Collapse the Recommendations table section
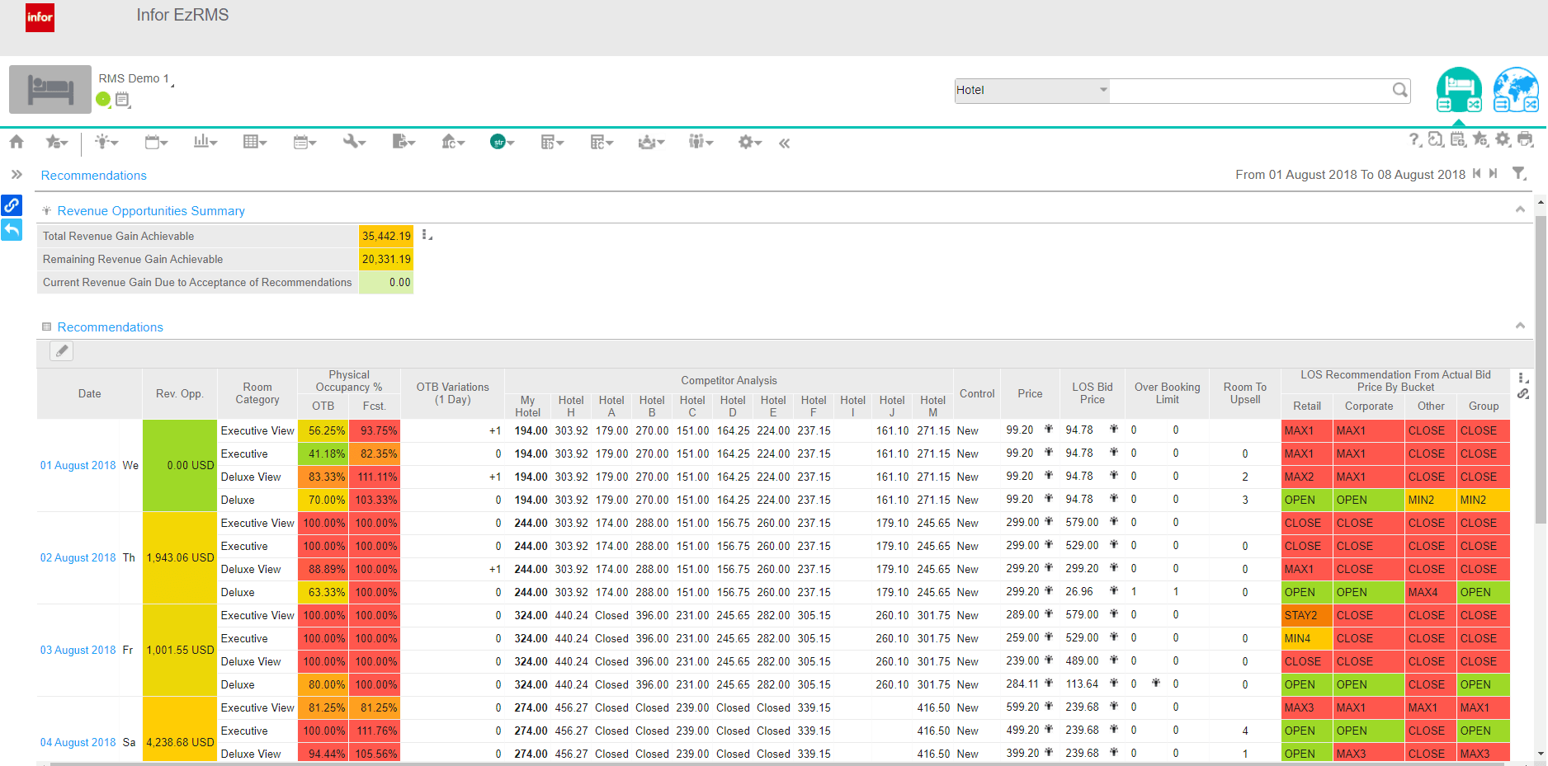This screenshot has height=766, width=1548. coord(1520,326)
